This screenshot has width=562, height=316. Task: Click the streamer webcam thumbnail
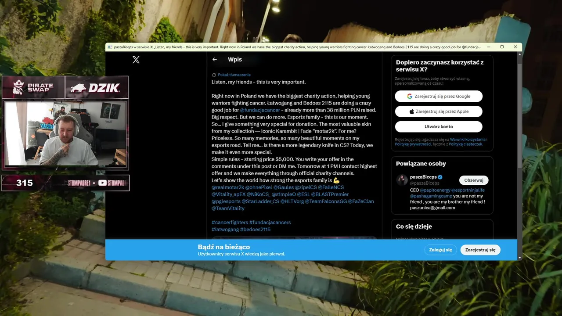65,134
